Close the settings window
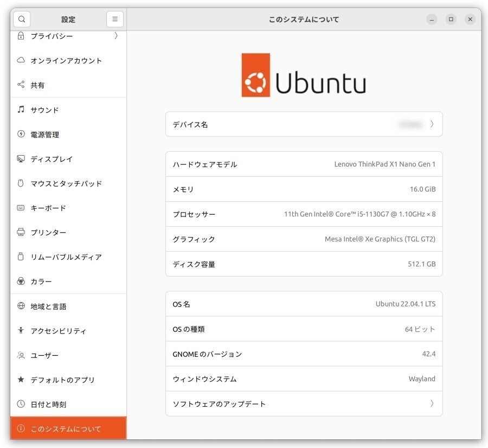Image resolution: width=488 pixels, height=448 pixels. (x=470, y=20)
